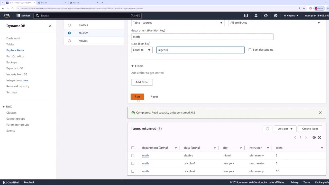Reset the query form
The image size is (329, 185).
point(154,97)
